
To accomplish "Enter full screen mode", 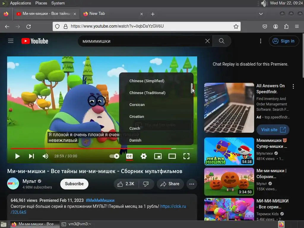I will [x=186, y=156].
